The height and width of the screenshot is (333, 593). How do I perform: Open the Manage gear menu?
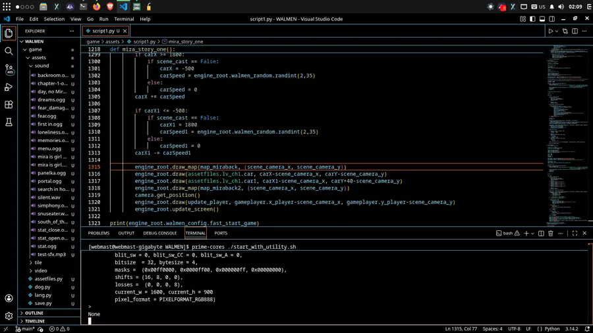[9, 316]
